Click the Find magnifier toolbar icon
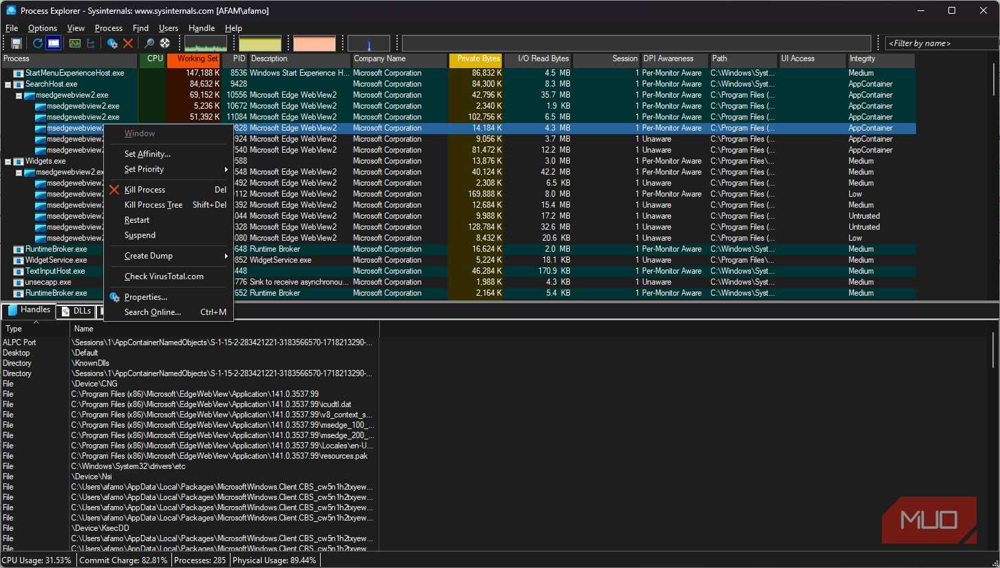The height and width of the screenshot is (568, 1000). [149, 43]
